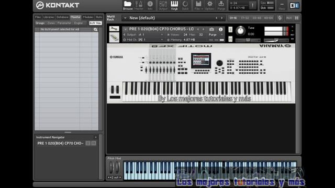
Task: Show the Groups monitor view
Action: point(40,23)
